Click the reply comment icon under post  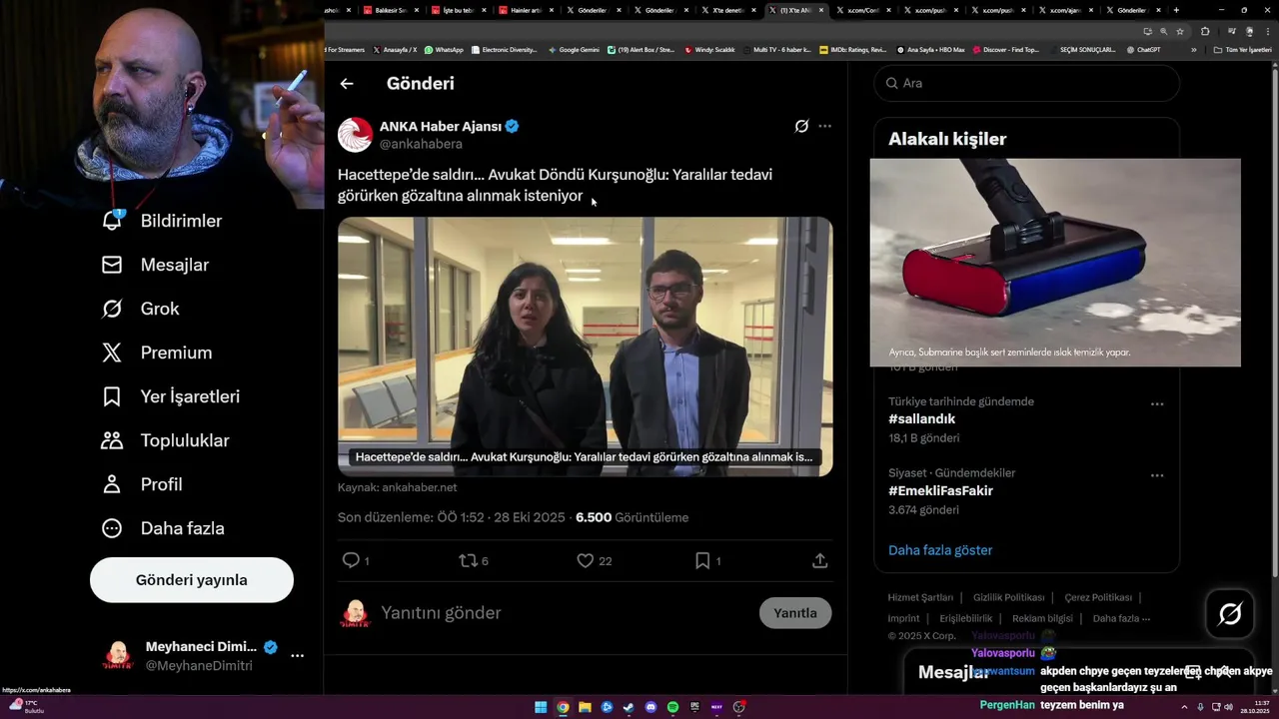tap(351, 561)
